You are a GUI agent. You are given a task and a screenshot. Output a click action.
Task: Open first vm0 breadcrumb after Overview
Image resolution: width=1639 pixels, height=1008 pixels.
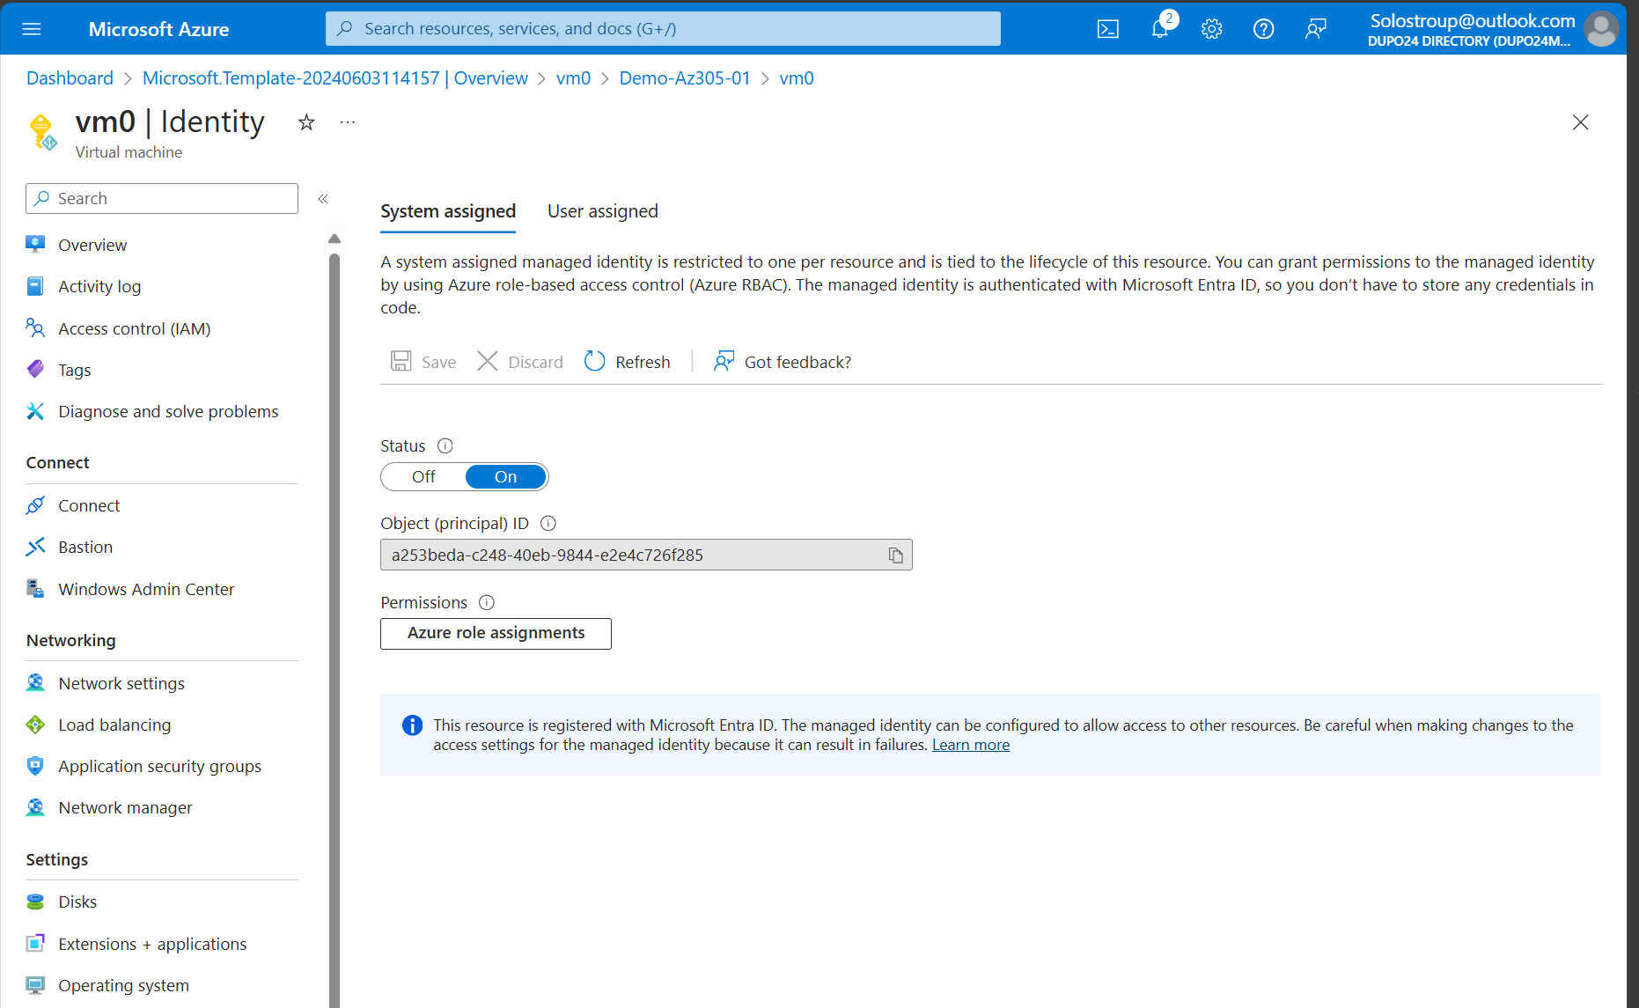pyautogui.click(x=573, y=78)
